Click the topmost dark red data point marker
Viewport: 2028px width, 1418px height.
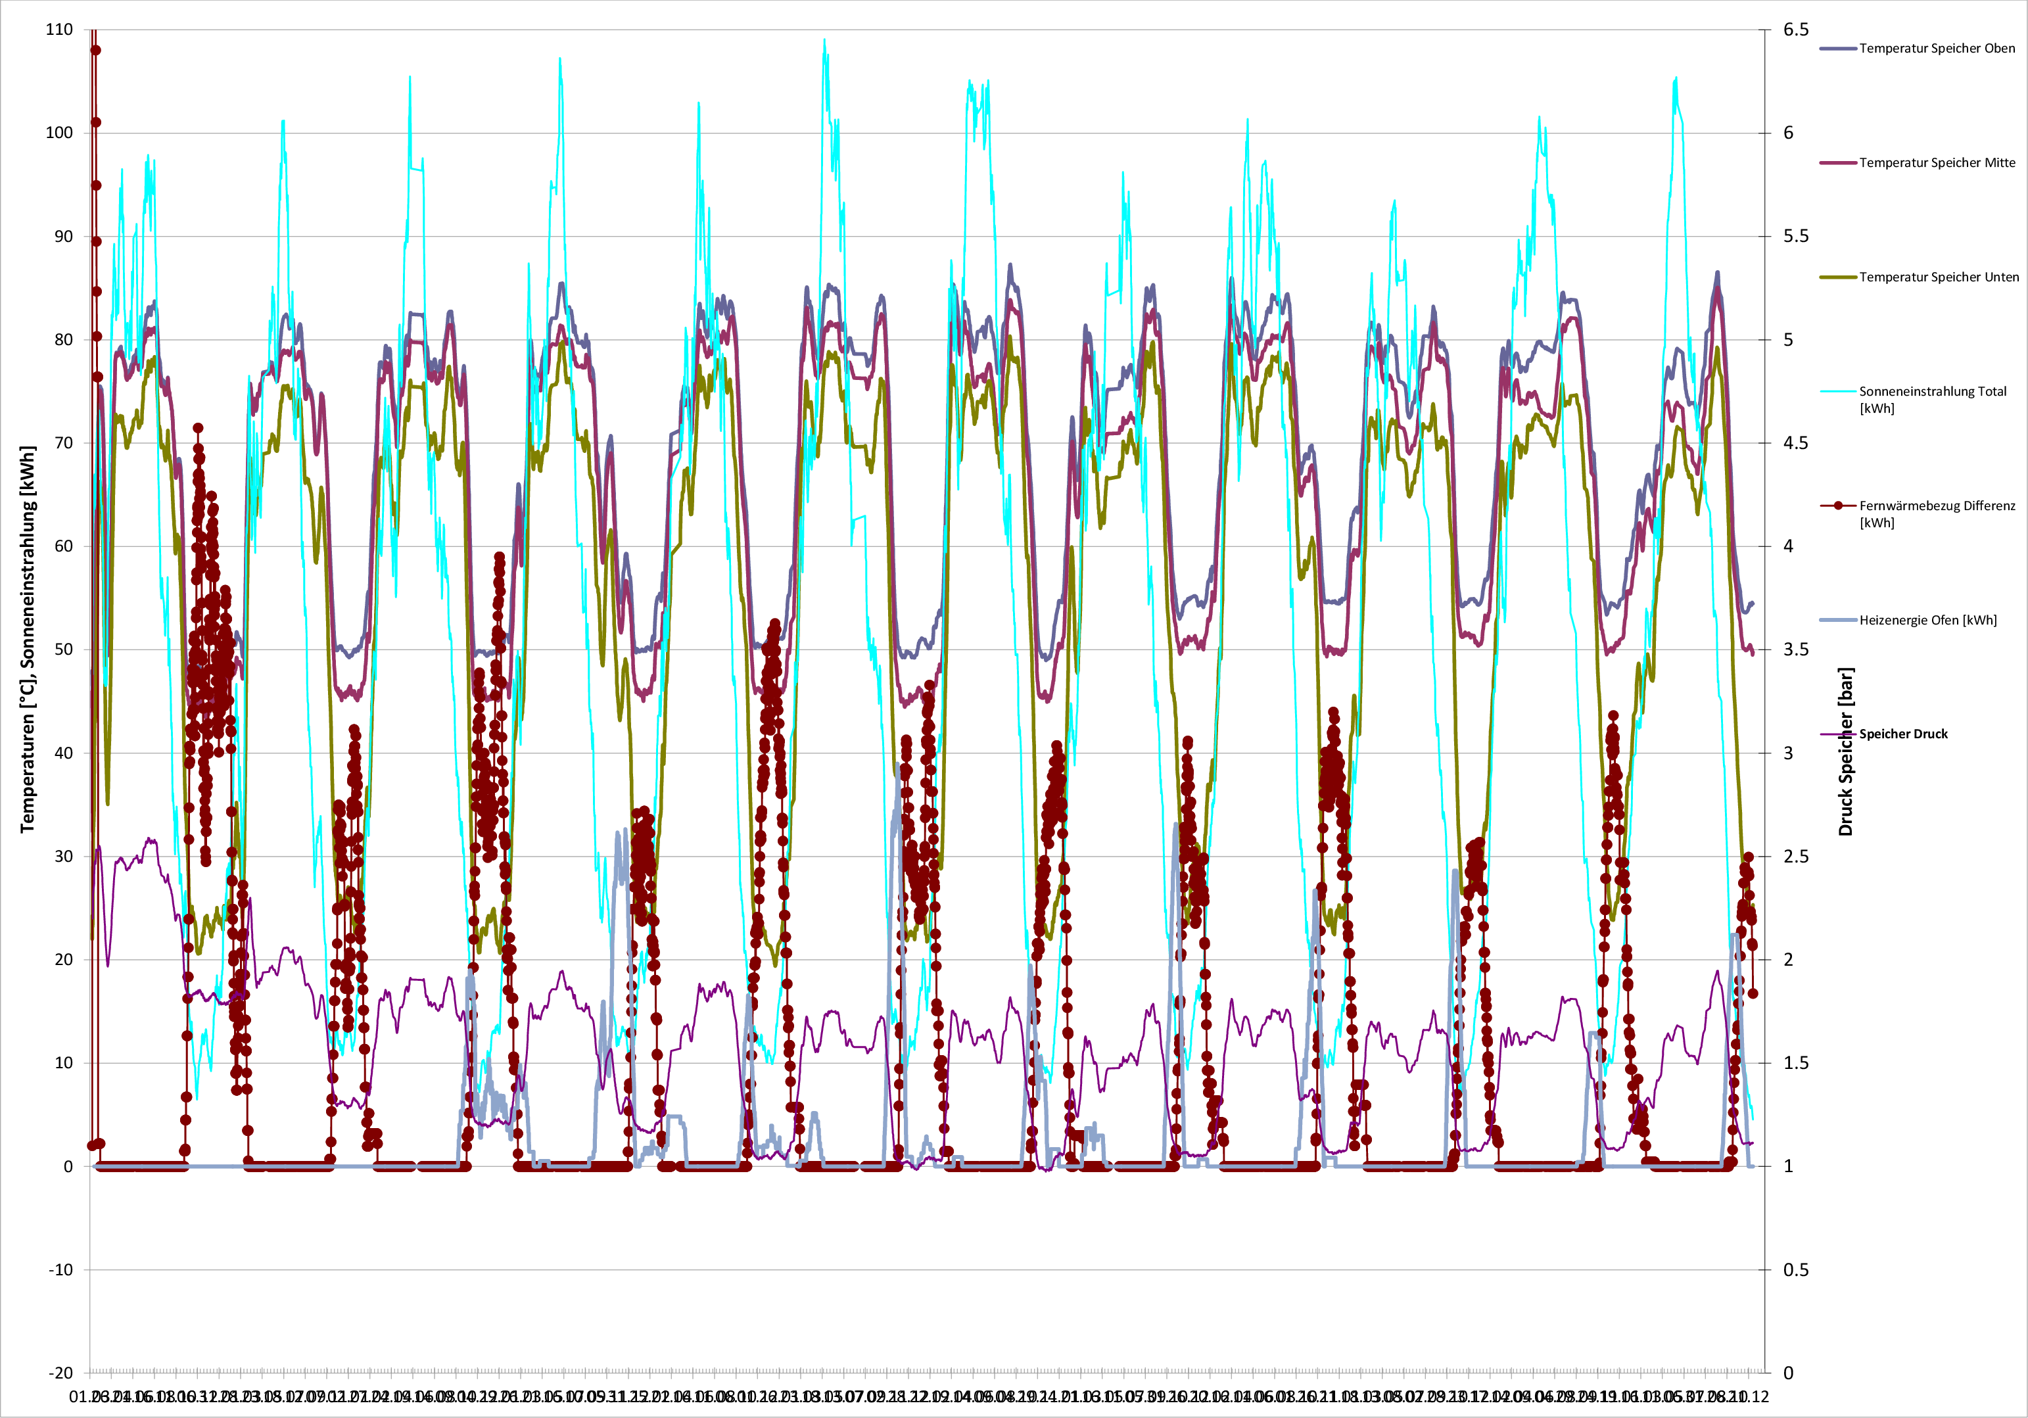click(95, 51)
